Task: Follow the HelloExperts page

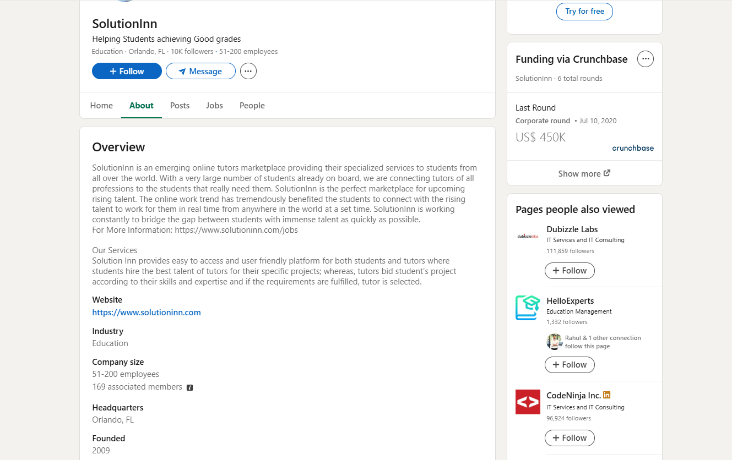Action: coord(570,365)
